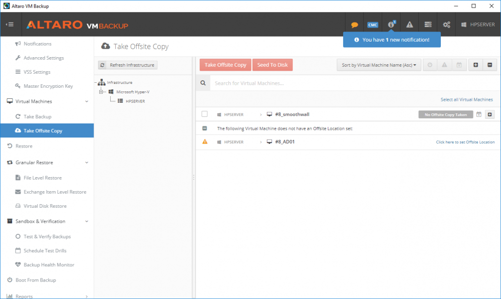Image resolution: width=501 pixels, height=299 pixels.
Task: Collapse the Granular Restore sidebar section
Action: click(87, 163)
